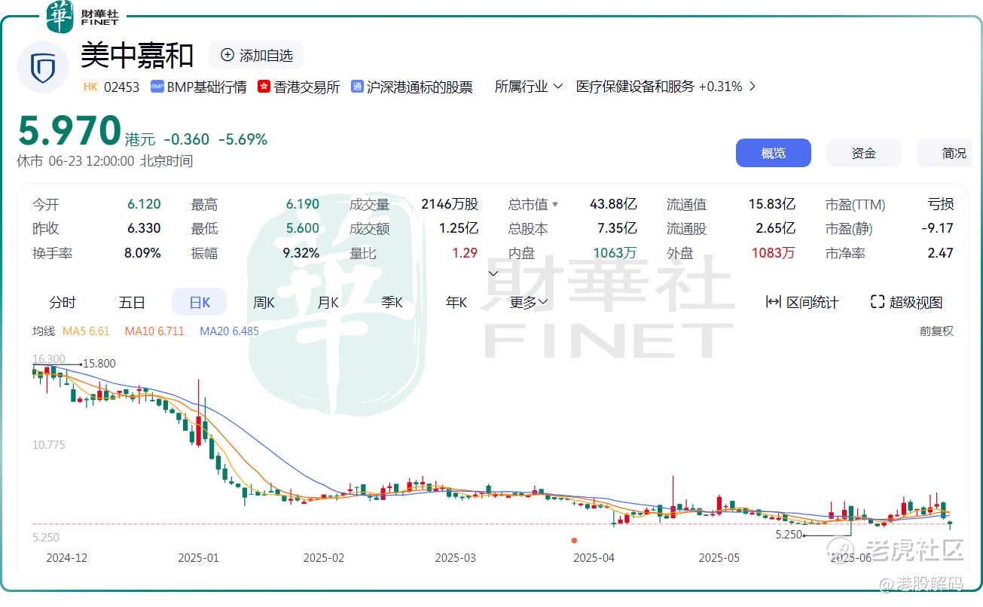The width and height of the screenshot is (983, 607).
Task: Click the current price 5.970
Action: (x=69, y=131)
